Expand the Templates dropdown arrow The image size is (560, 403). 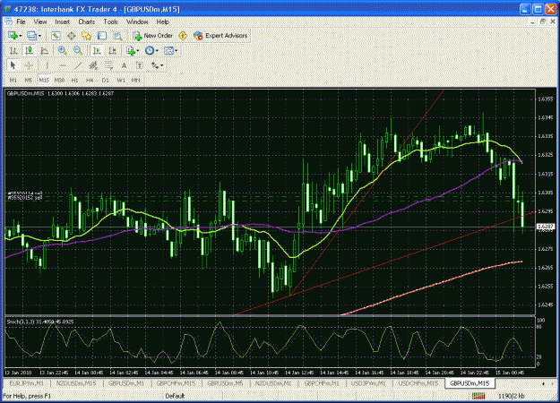click(177, 51)
